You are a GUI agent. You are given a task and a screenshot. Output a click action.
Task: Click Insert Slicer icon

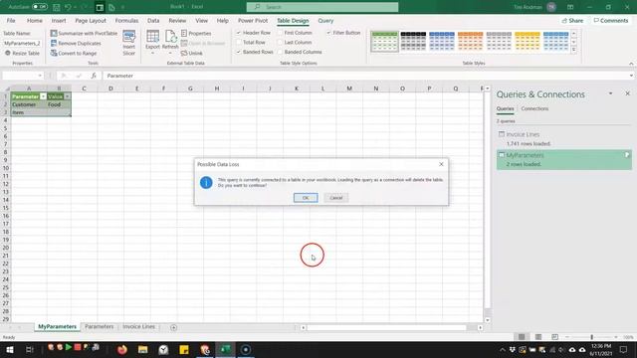(128, 43)
